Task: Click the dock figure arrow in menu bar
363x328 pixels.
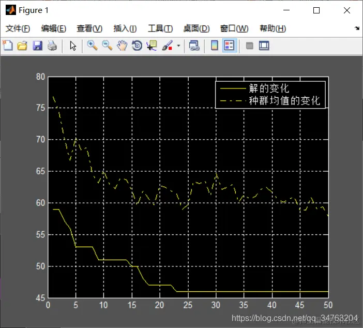Action: [x=357, y=28]
